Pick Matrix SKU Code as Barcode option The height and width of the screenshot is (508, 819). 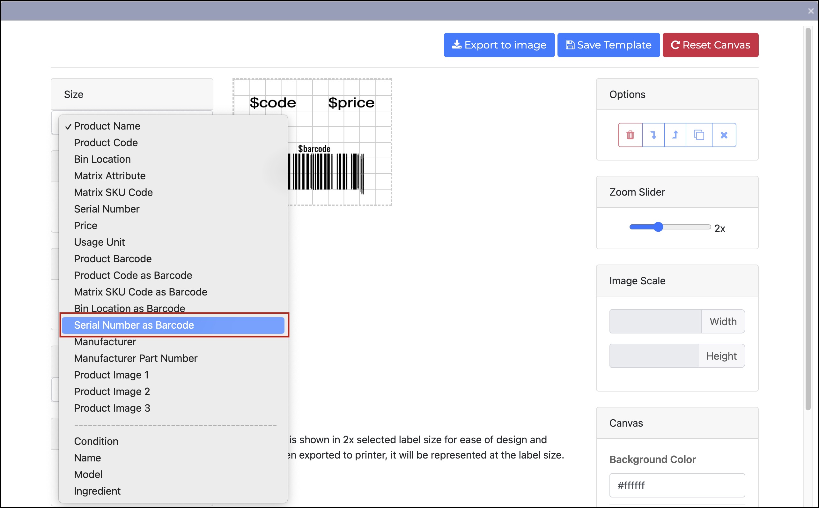(140, 292)
